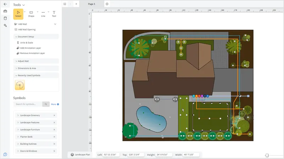Select the swimming pool shape
The height and width of the screenshot is (159, 284).
coord(151,119)
